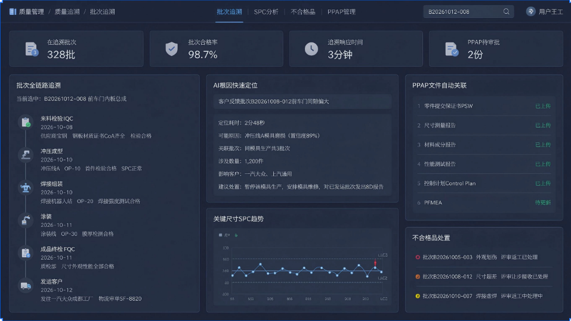Click the 客户反馈批次B20261008-012 header text

point(273,101)
